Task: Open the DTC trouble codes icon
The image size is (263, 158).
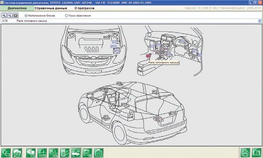Action: (x=31, y=153)
